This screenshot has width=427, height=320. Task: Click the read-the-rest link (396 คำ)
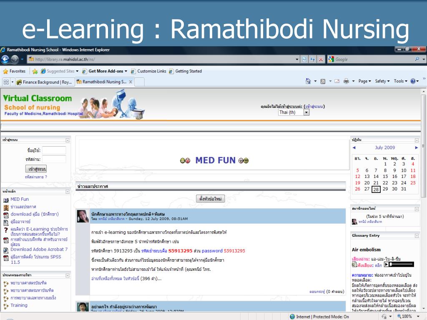point(115,279)
